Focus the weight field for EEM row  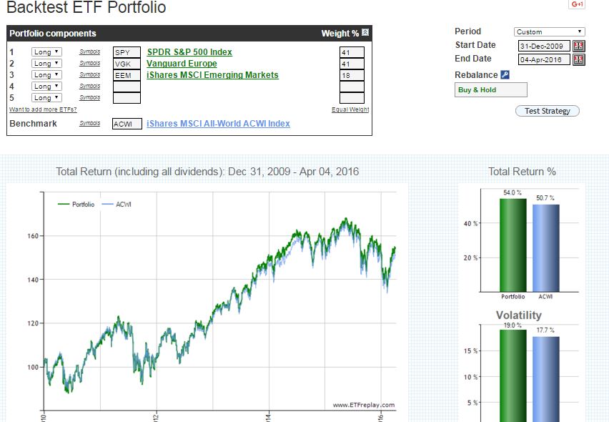point(352,75)
